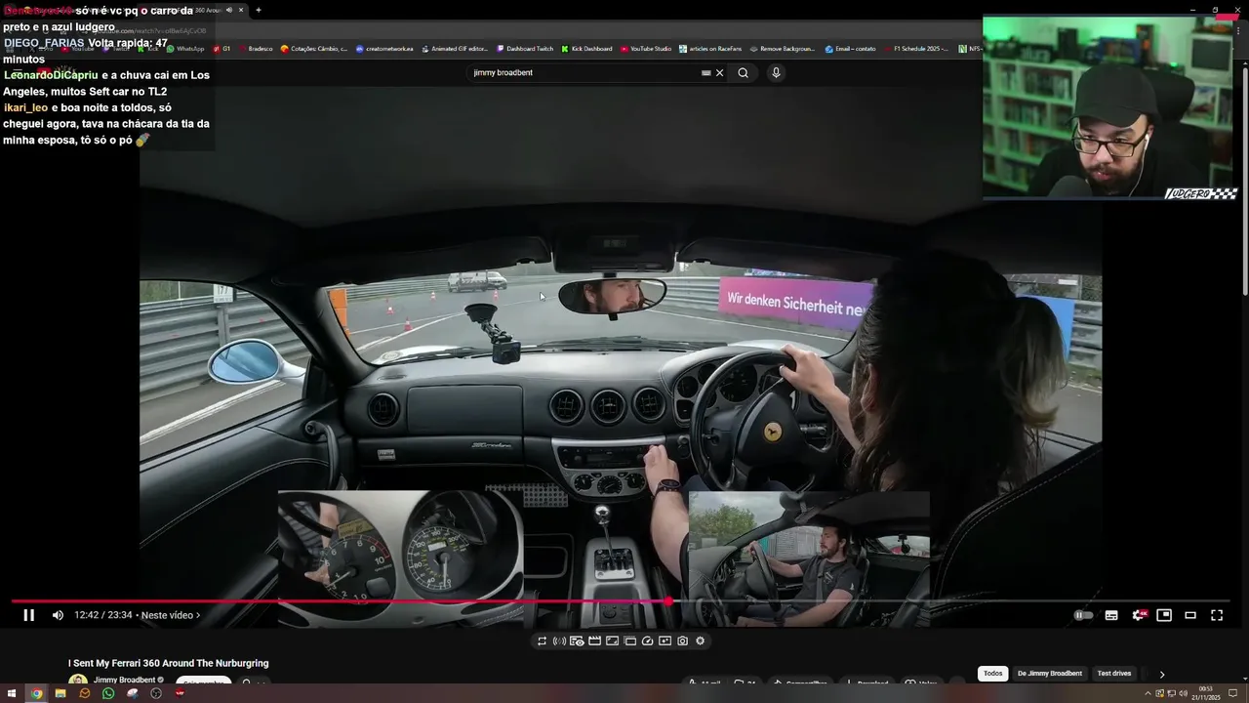
Task: Click the clapperboard icon in extension bar
Action: 594,641
